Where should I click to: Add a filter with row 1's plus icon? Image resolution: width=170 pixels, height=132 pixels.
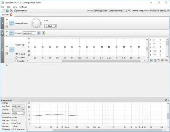click(7, 19)
